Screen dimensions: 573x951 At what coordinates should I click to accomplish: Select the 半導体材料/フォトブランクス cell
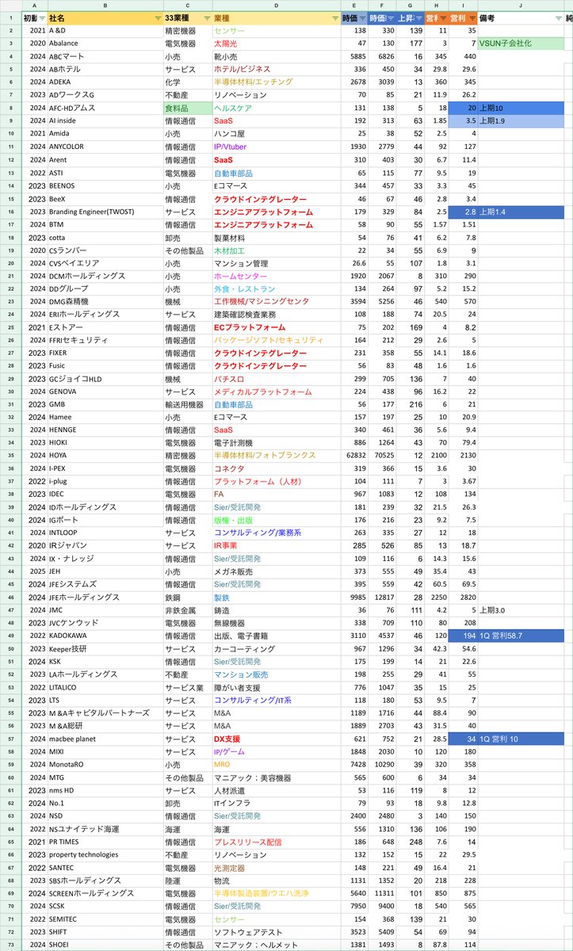(x=277, y=456)
